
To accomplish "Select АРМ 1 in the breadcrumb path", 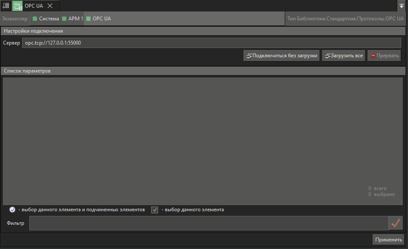I will tap(75, 19).
